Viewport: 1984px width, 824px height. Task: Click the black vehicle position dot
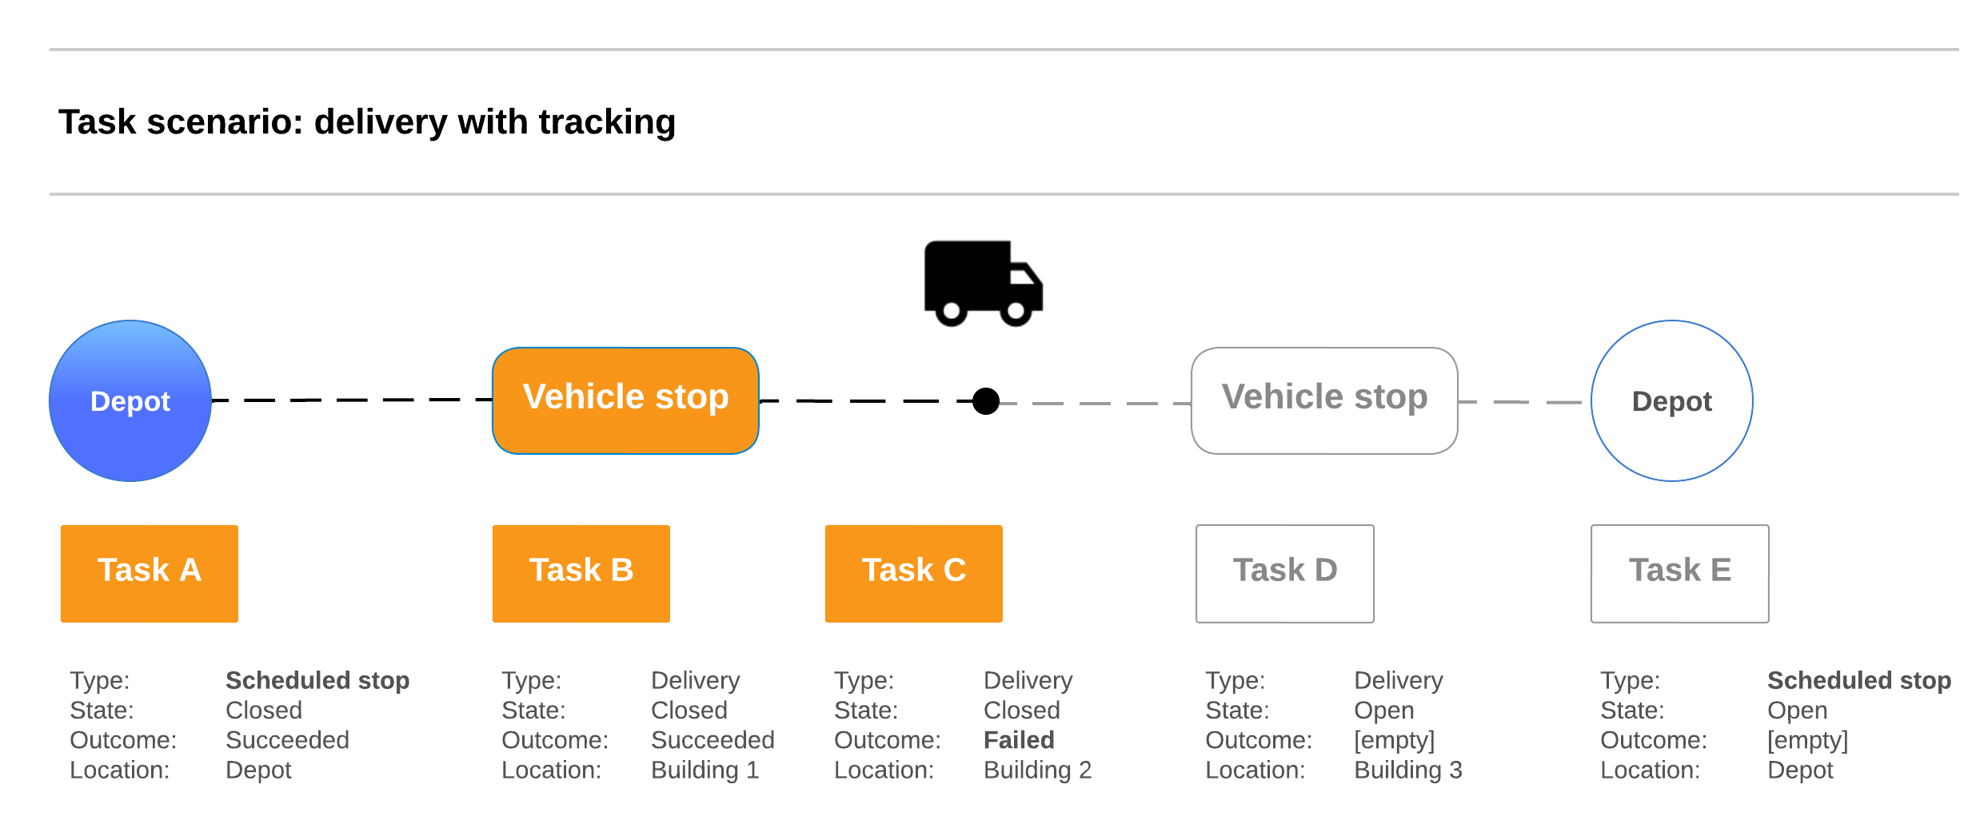[986, 400]
